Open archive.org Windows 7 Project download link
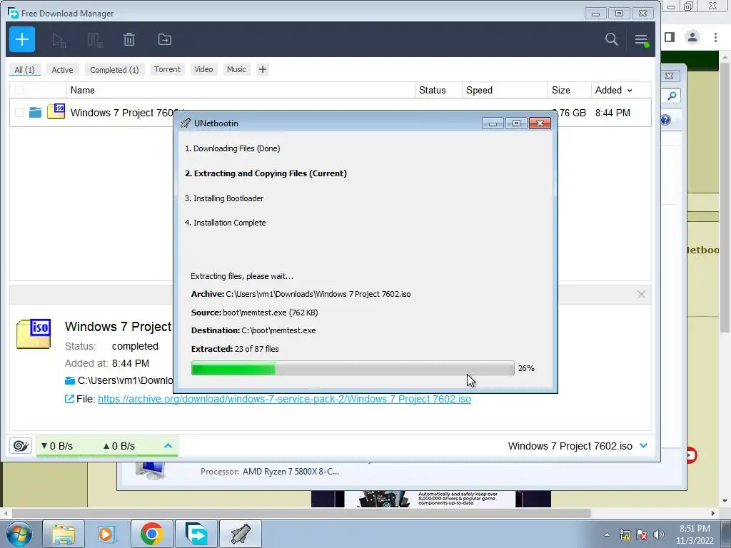 [x=284, y=400]
